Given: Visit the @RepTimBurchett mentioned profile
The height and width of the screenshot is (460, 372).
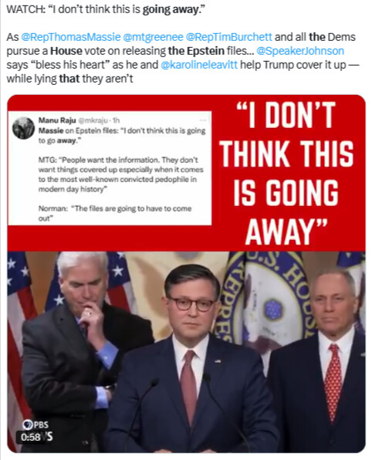Looking at the screenshot, I should (x=228, y=37).
